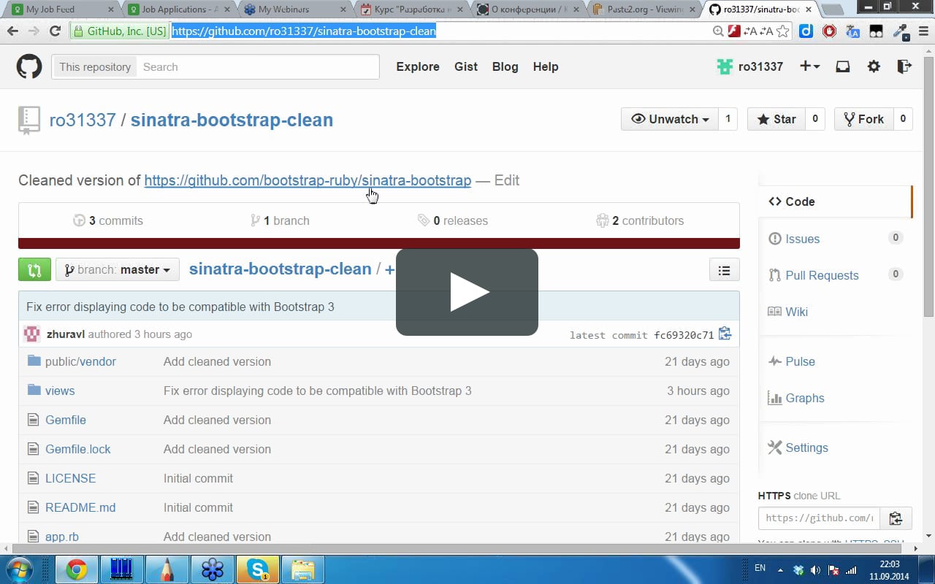Switch to Paste2.org browser tab
This screenshot has height=584, width=935.
pos(645,9)
